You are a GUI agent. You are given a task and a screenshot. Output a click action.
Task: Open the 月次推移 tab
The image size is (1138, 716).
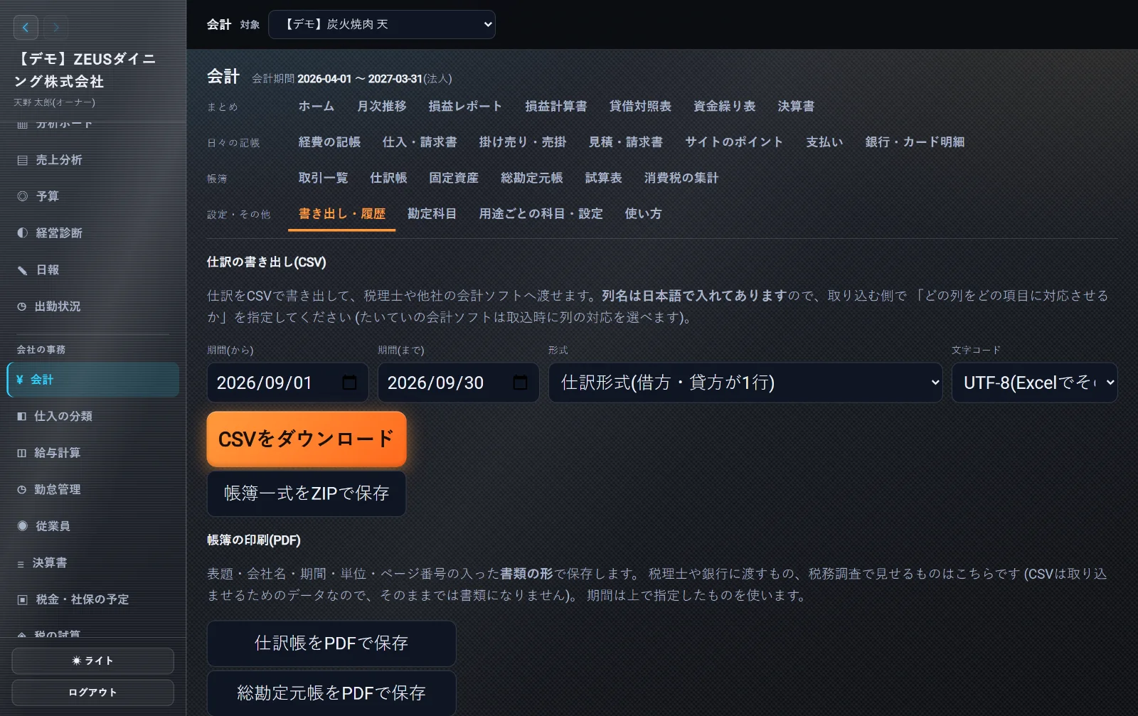click(x=382, y=106)
